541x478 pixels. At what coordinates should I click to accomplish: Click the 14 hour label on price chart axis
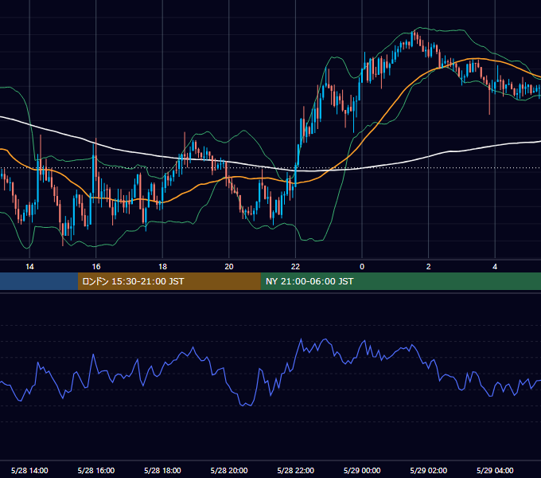coord(29,267)
